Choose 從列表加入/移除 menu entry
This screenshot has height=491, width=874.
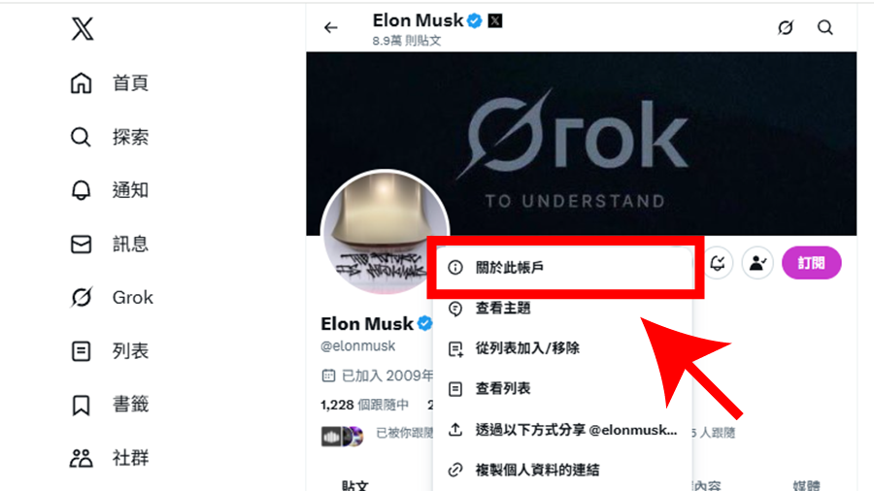coord(563,348)
